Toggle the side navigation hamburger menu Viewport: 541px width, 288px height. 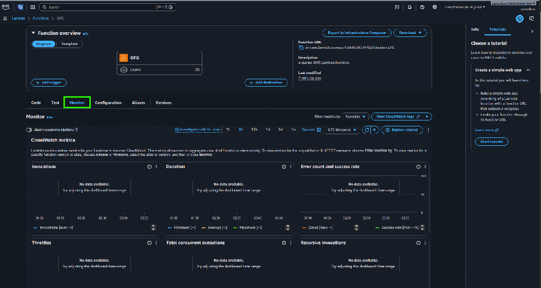click(5, 18)
